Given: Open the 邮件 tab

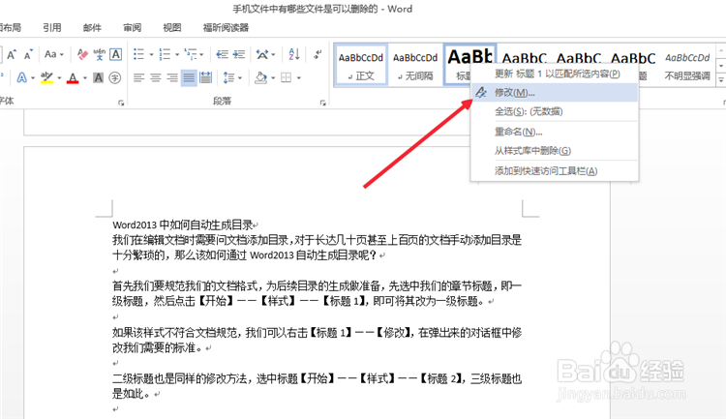Looking at the screenshot, I should tap(92, 28).
